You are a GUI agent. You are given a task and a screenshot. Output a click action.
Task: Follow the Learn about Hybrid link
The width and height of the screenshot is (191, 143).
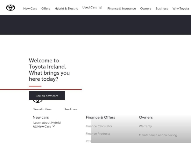pos(47,123)
